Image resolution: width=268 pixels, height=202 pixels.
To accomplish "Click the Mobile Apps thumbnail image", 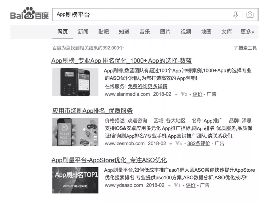I will [75, 132].
